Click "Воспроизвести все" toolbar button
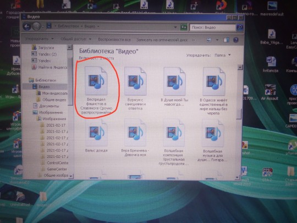 pyautogui.click(x=114, y=40)
